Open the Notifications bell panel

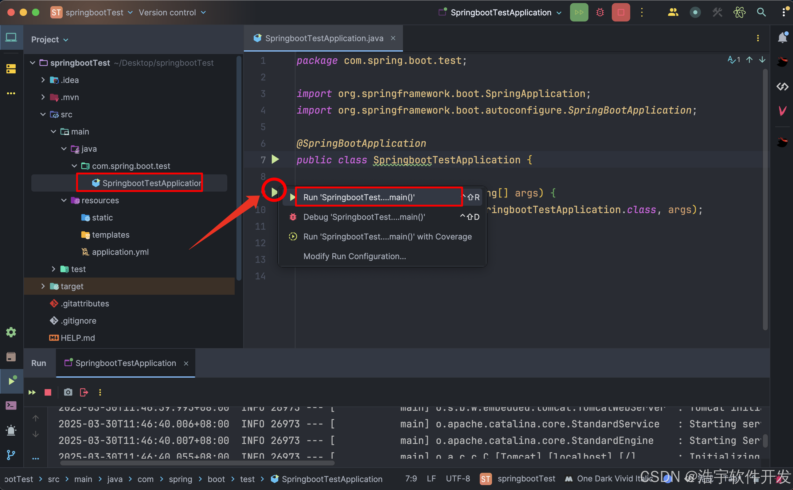pos(782,38)
